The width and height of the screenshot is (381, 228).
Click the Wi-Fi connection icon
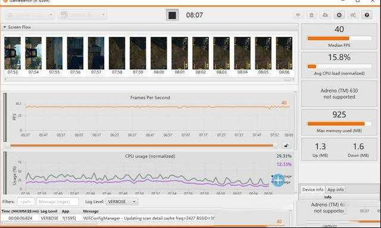coord(298,15)
